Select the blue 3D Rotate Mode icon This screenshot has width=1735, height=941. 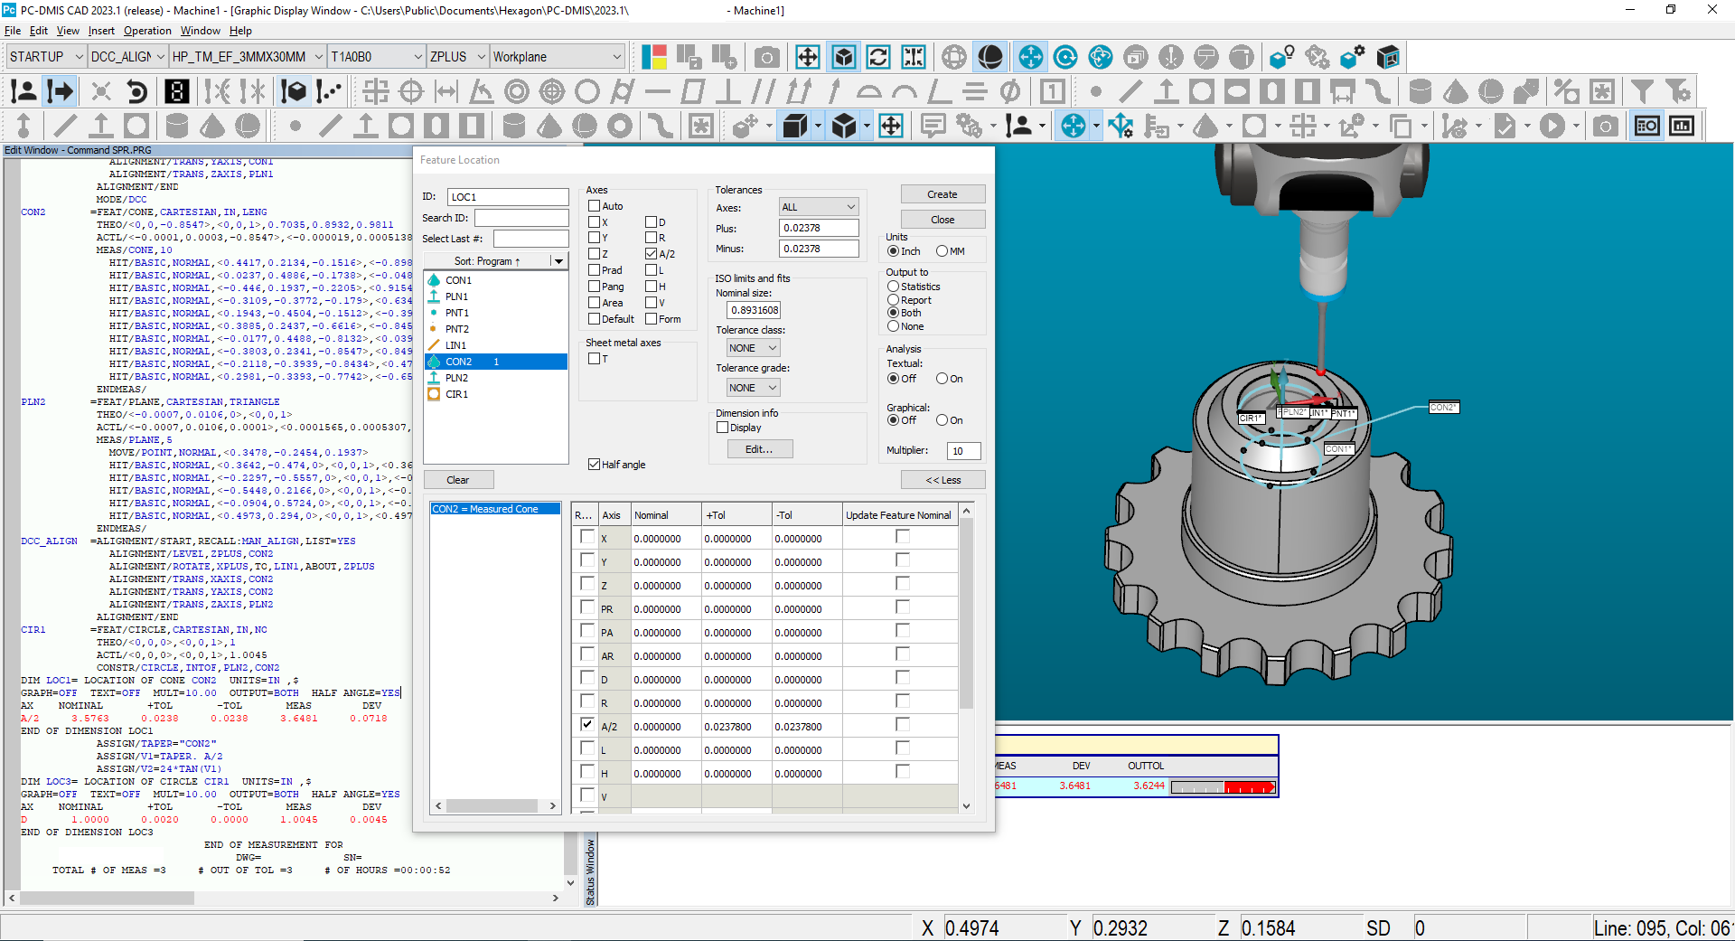(1101, 58)
